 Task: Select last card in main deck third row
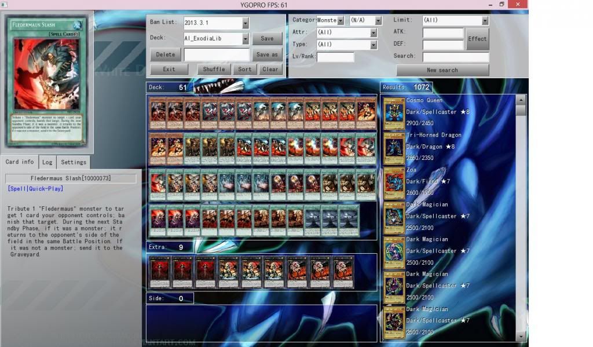(x=366, y=185)
